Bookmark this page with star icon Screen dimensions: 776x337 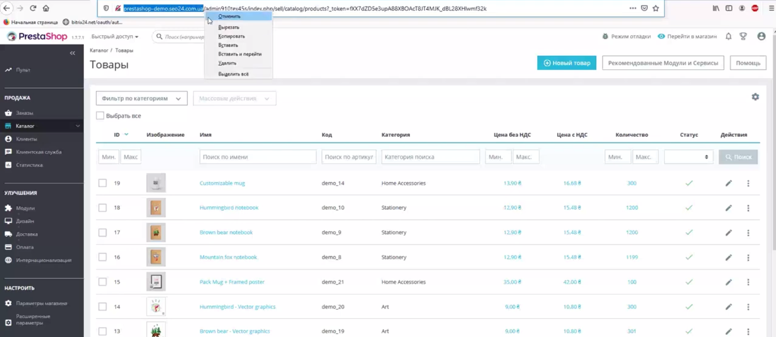655,8
